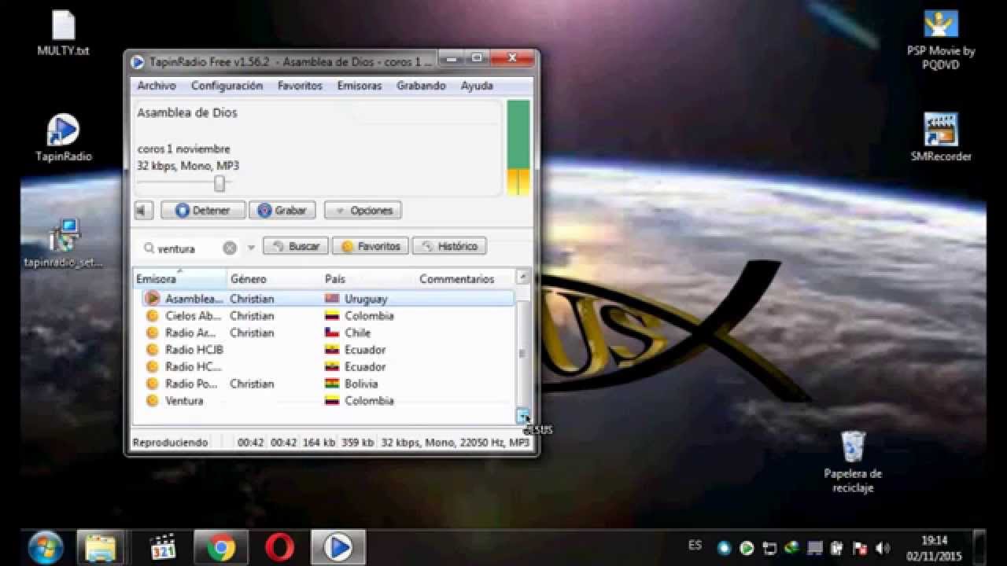Click the 359 kb status bar value
The image size is (1007, 566).
pos(358,443)
